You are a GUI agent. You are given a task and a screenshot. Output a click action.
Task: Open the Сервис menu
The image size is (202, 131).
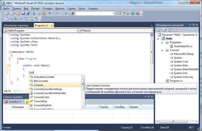point(71,8)
